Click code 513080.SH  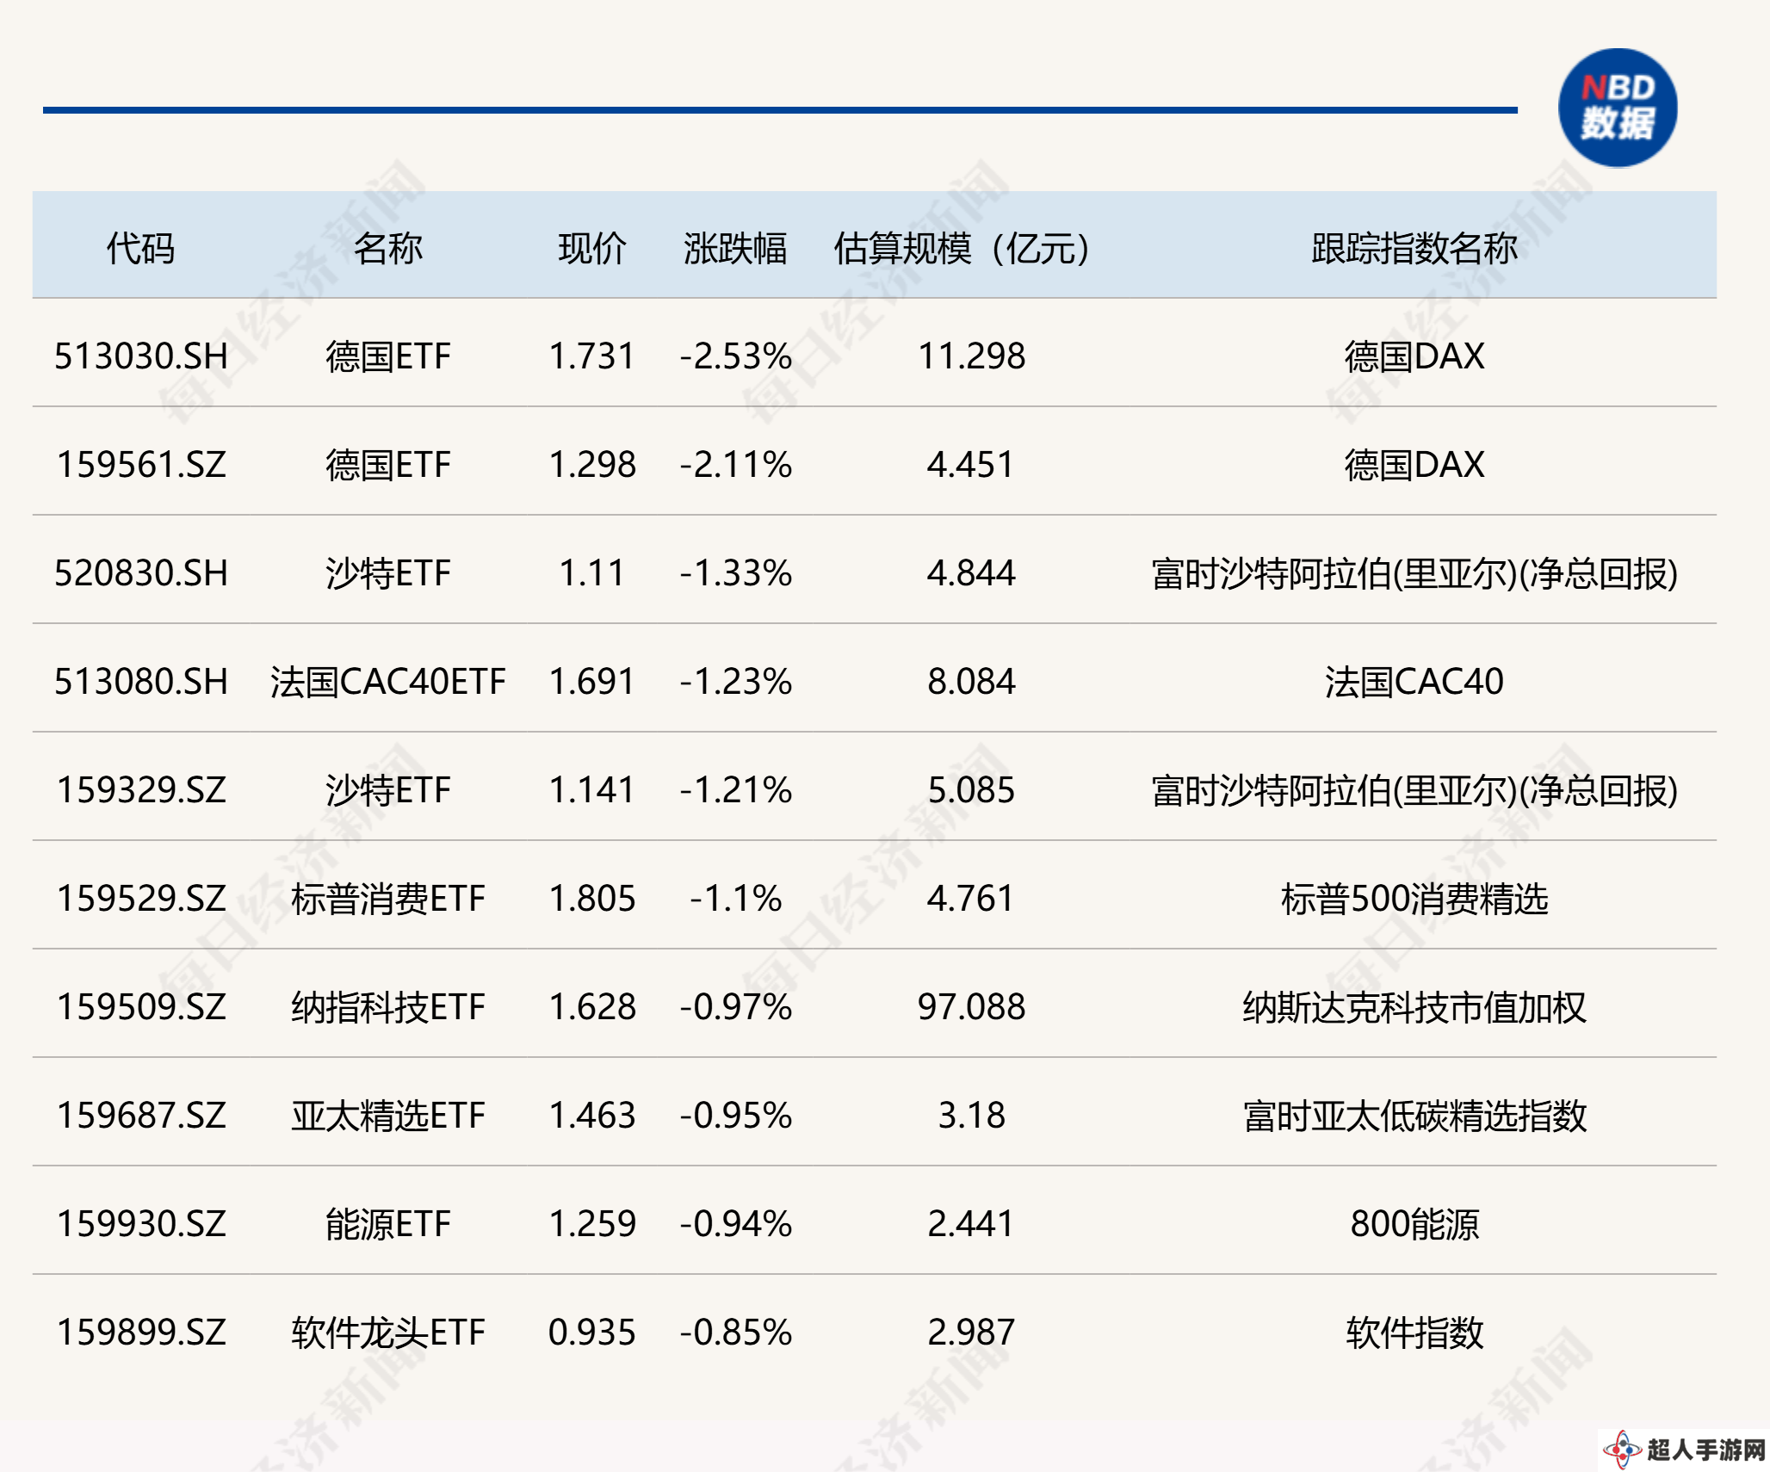point(141,681)
